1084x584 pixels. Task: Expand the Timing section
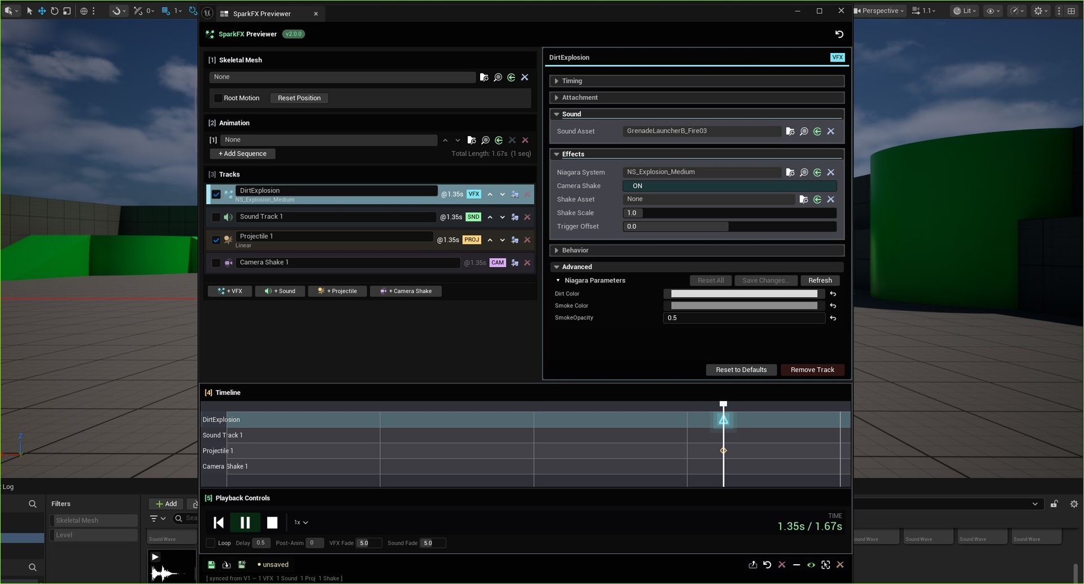[x=696, y=81]
